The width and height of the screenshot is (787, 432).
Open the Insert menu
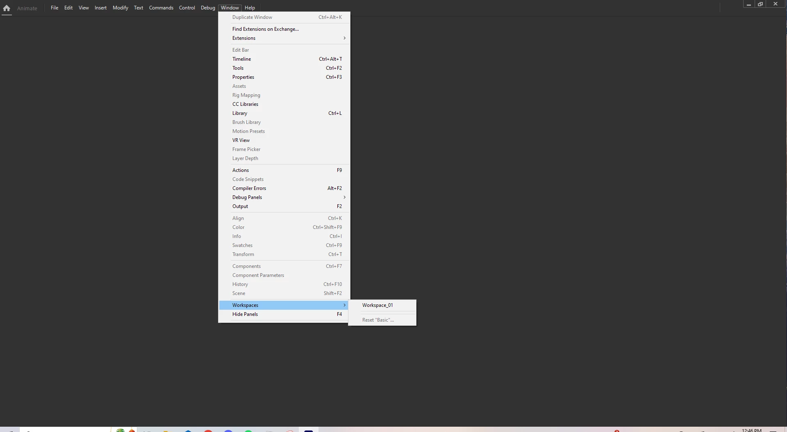[100, 8]
